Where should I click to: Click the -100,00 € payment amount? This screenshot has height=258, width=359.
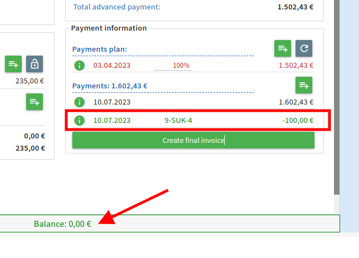click(297, 120)
